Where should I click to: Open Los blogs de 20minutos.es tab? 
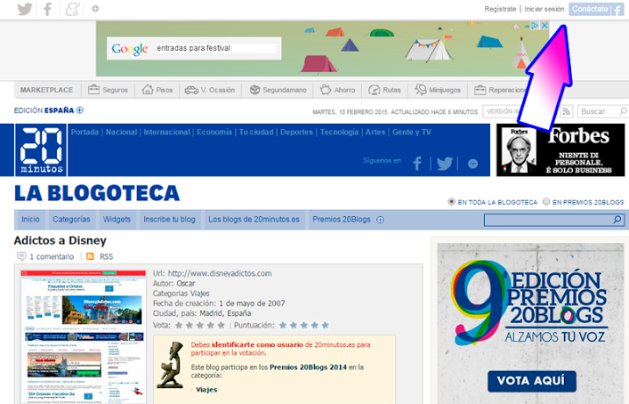tap(254, 219)
